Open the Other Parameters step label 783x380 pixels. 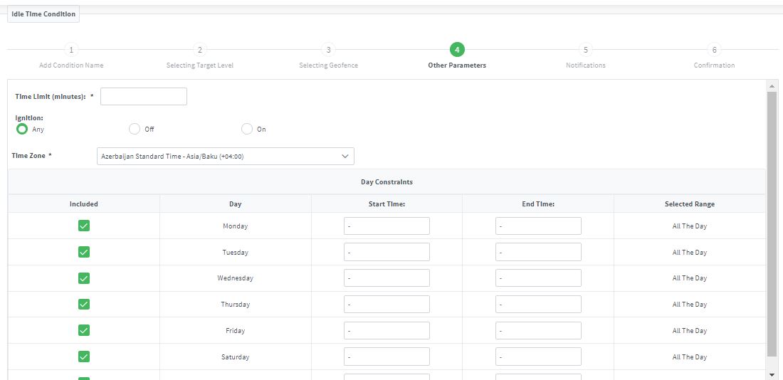(457, 65)
